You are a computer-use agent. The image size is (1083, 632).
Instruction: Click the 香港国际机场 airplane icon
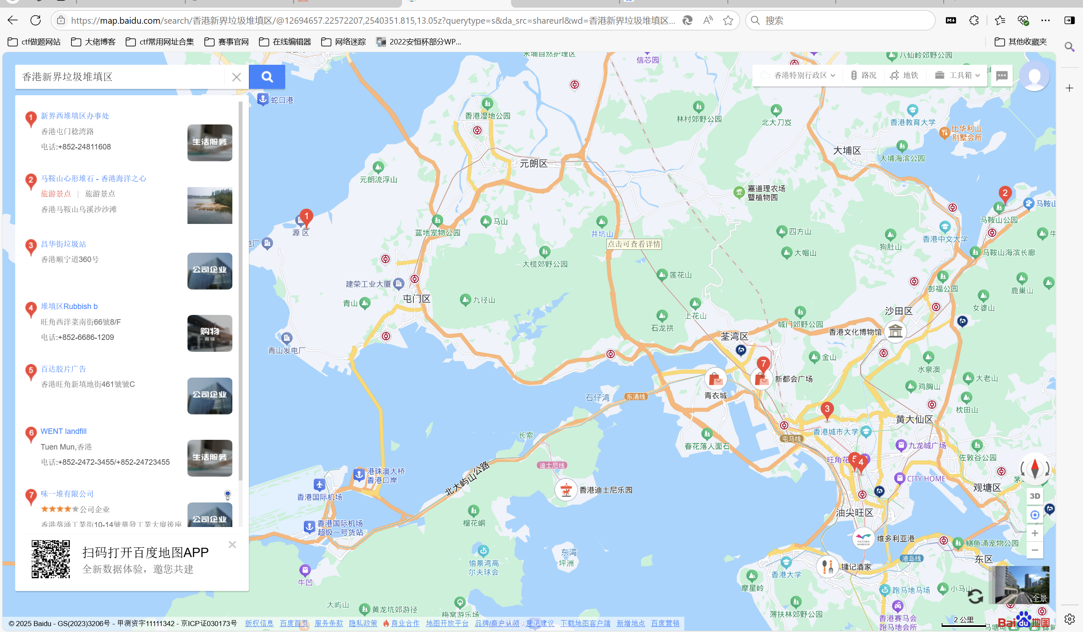pos(319,486)
